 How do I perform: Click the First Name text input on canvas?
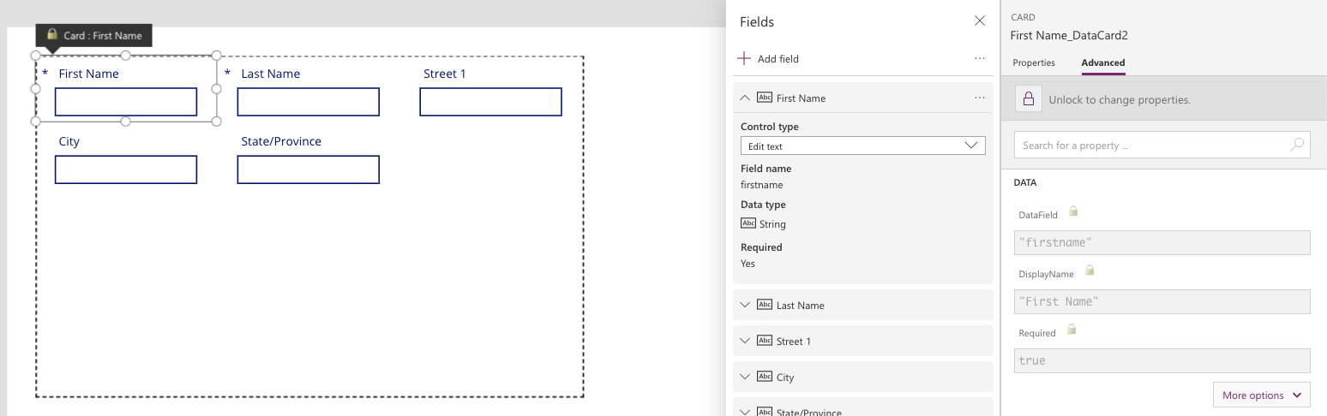coord(126,102)
